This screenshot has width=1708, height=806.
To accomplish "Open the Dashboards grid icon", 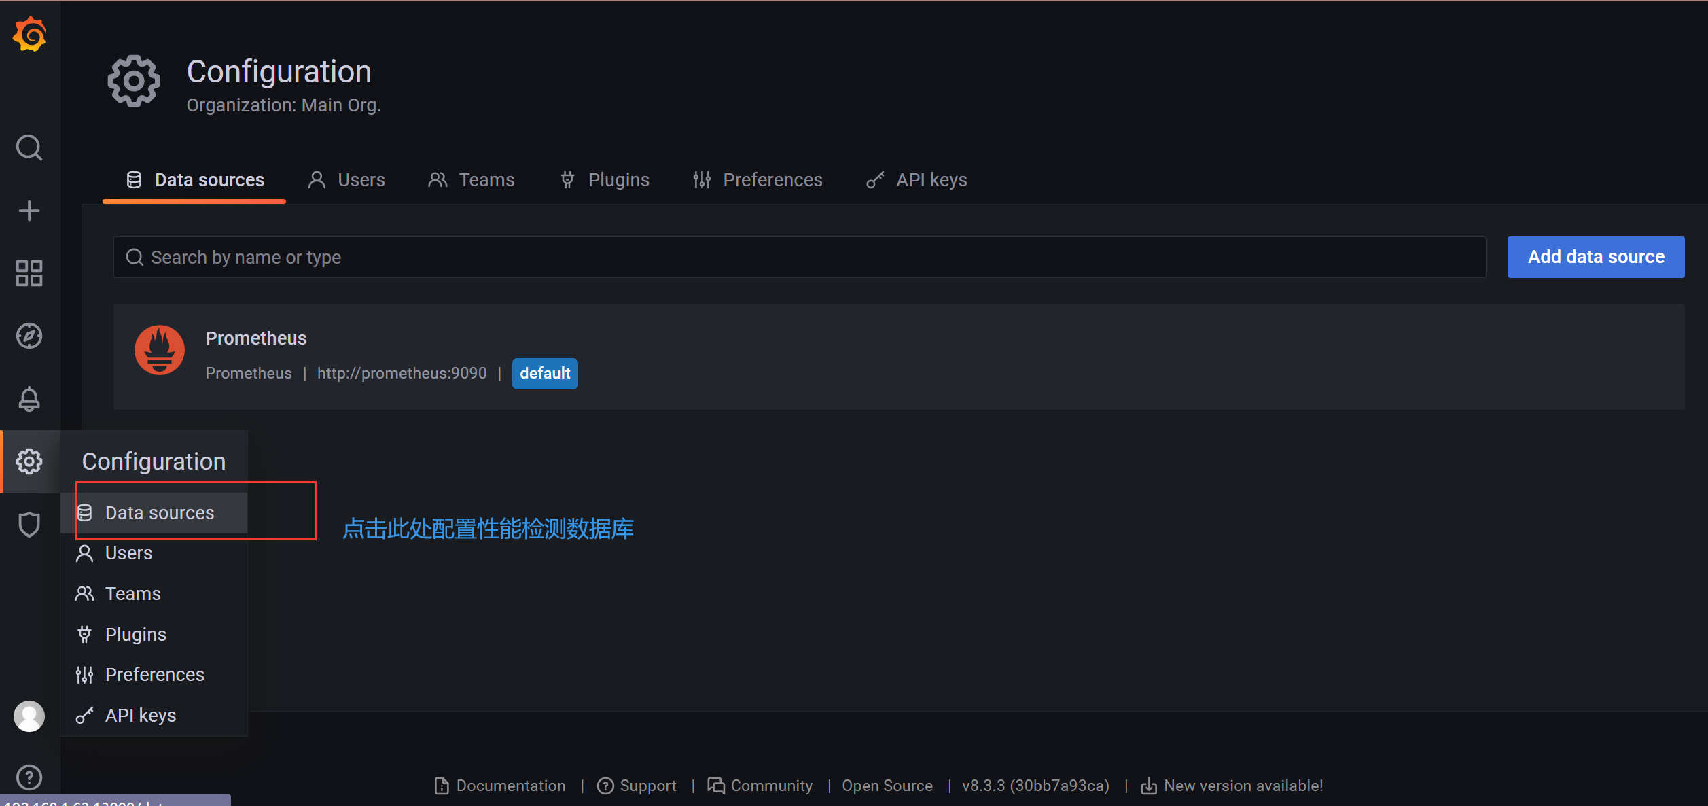I will [29, 273].
